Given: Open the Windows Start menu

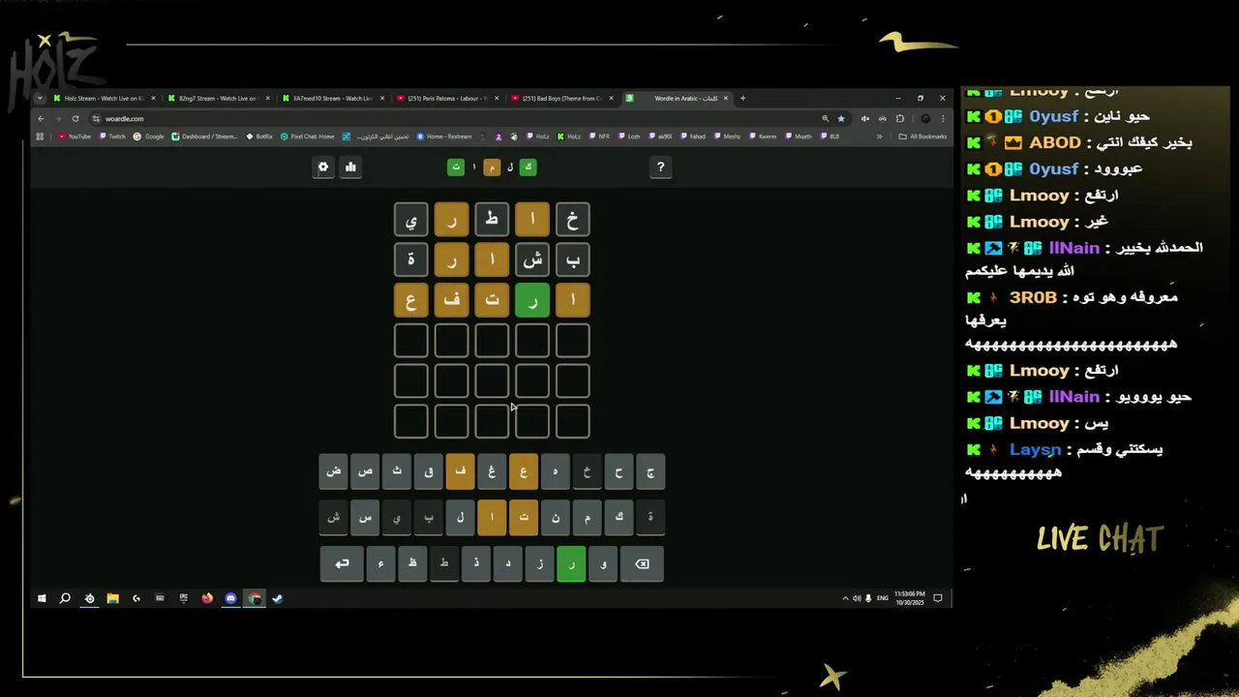Looking at the screenshot, I should (42, 598).
